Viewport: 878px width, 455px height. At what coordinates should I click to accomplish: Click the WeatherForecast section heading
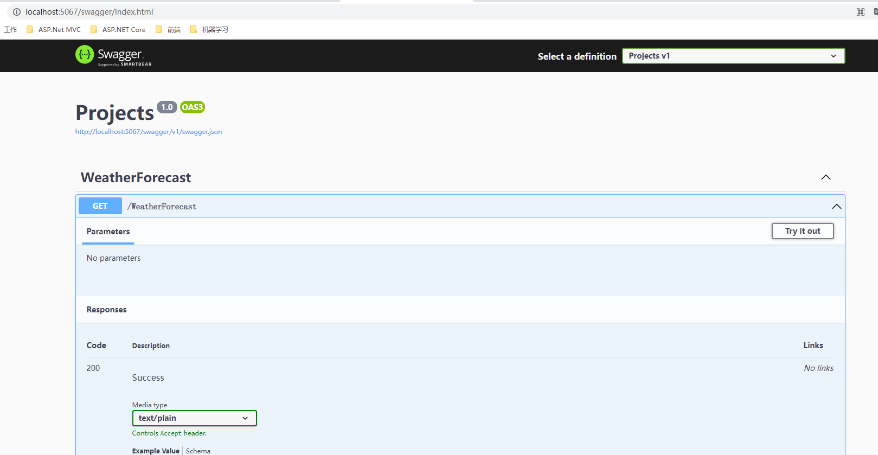pos(136,178)
